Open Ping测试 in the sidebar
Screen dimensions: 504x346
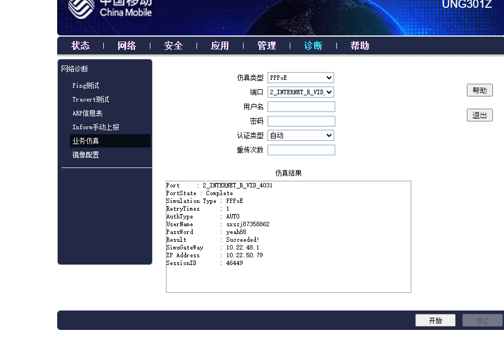85,86
